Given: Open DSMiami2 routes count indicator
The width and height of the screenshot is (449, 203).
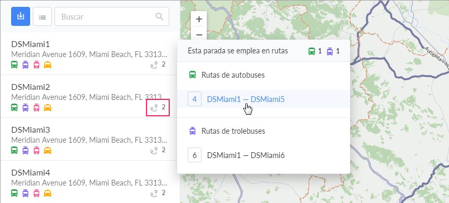Looking at the screenshot, I should point(158,108).
